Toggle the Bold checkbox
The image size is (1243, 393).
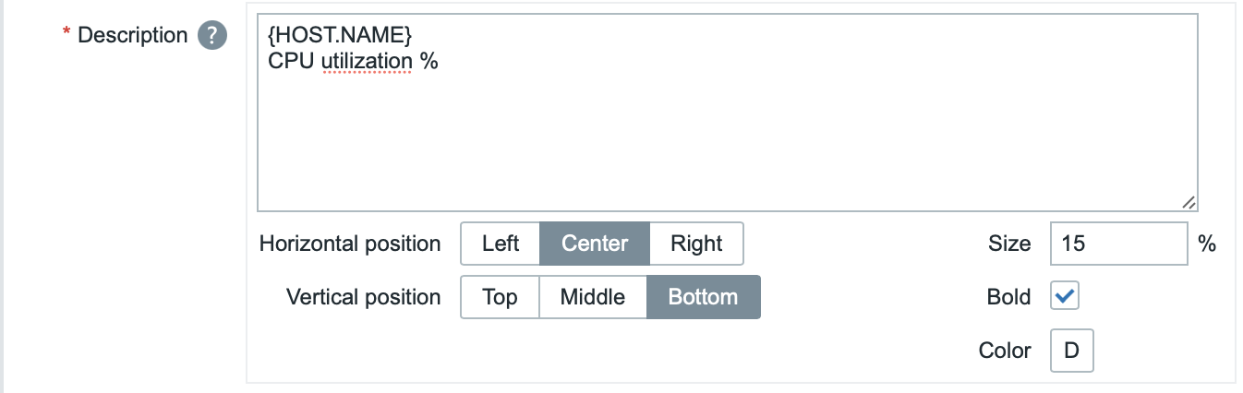click(1065, 296)
